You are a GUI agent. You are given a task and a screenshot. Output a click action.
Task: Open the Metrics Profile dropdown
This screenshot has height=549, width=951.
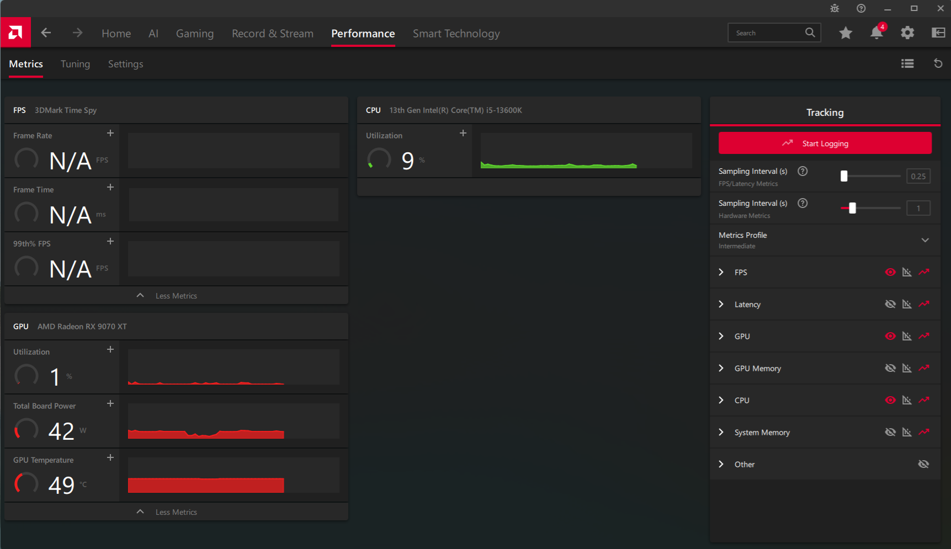[825, 240]
